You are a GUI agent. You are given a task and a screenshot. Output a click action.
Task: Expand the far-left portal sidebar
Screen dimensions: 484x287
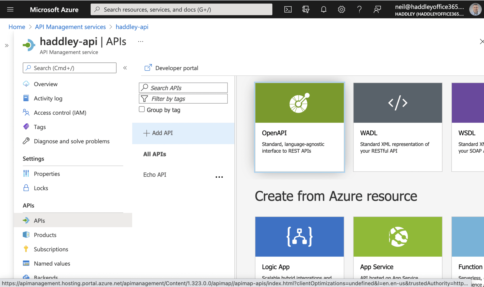pyautogui.click(x=7, y=46)
